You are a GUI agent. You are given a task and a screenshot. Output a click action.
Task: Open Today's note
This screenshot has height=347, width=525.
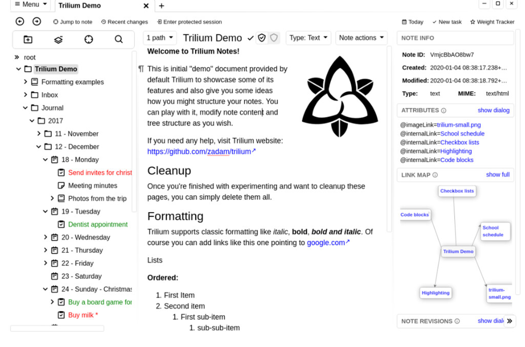point(413,22)
